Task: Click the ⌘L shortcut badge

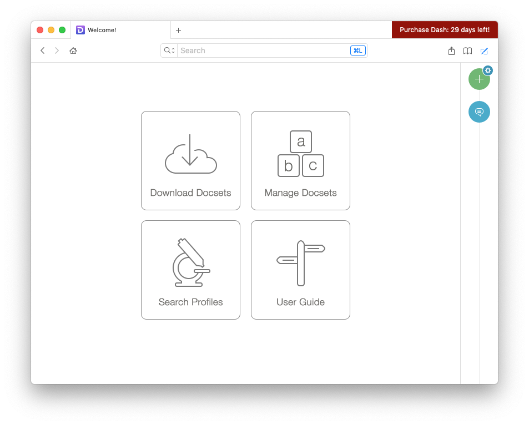Action: point(358,50)
